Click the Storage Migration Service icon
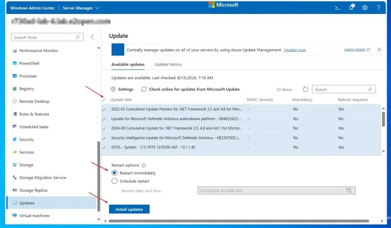This screenshot has width=391, height=228. (15, 178)
